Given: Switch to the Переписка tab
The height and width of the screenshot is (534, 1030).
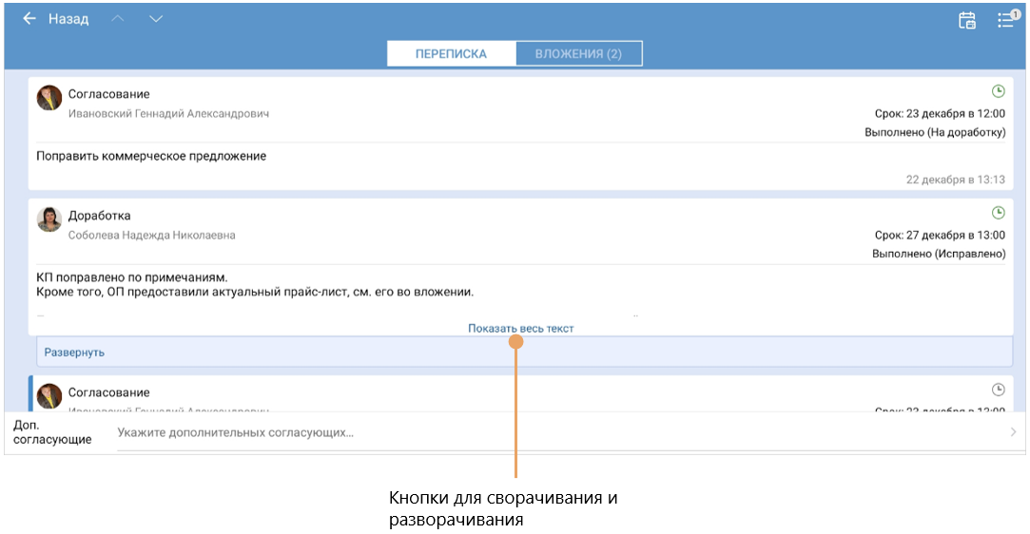Looking at the screenshot, I should pos(451,54).
